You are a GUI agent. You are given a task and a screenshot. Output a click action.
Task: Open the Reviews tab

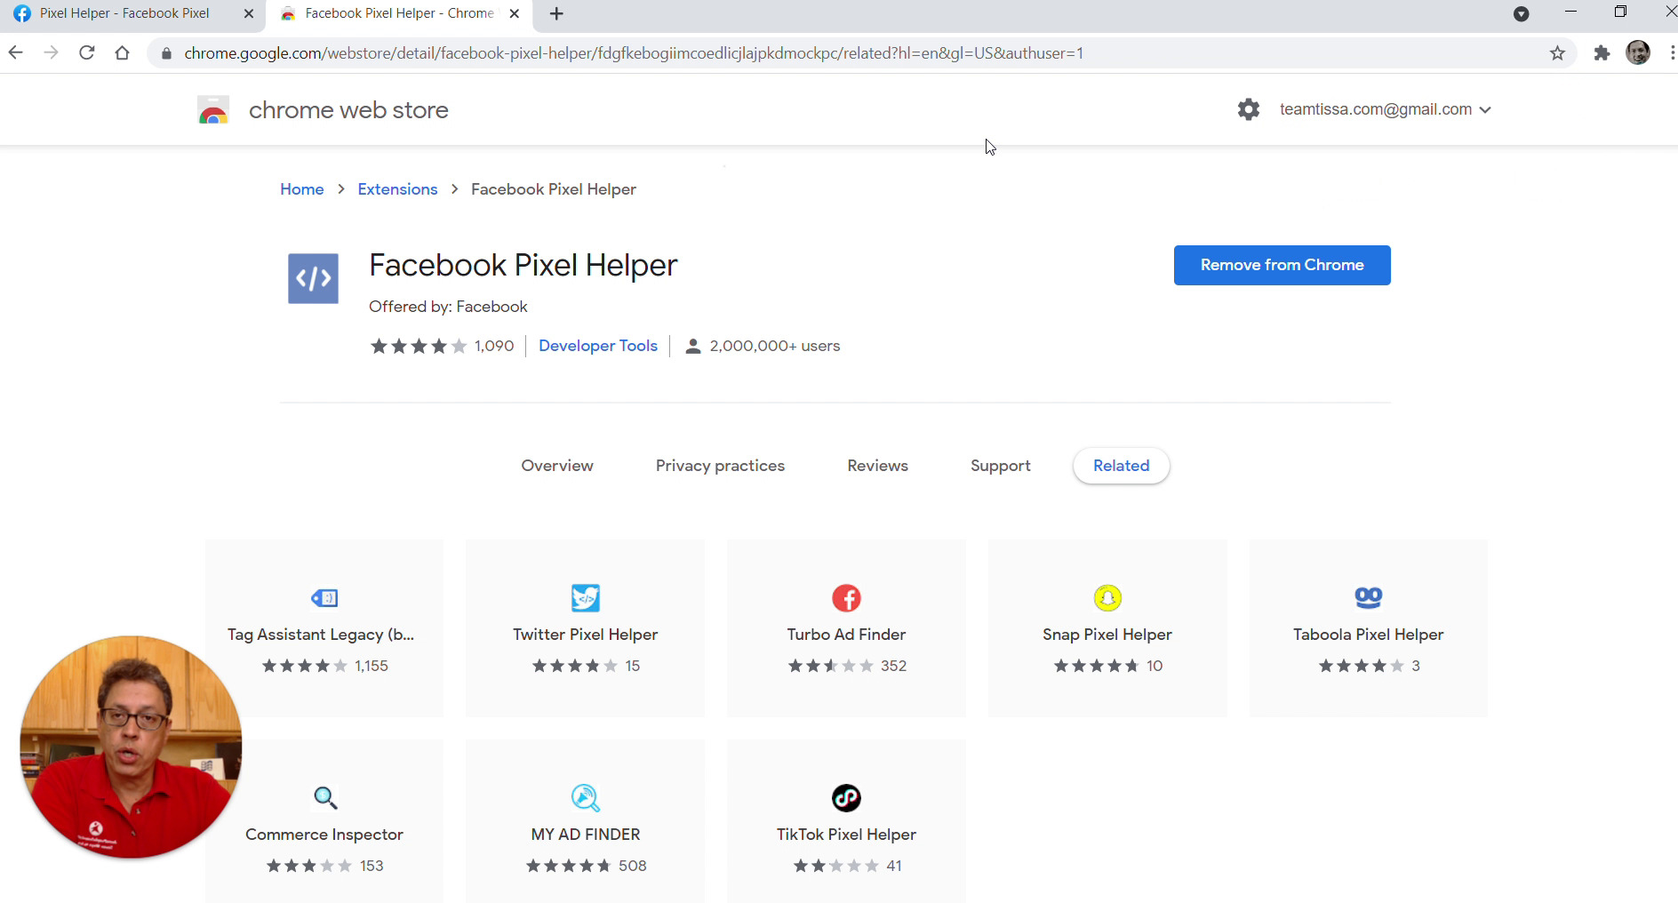pyautogui.click(x=877, y=466)
